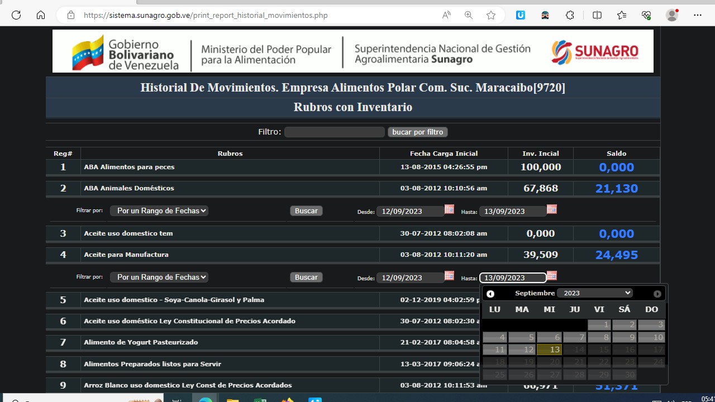Screen dimensions: 715x402
Task: Open the blue U extension icon
Action: [x=521, y=15]
